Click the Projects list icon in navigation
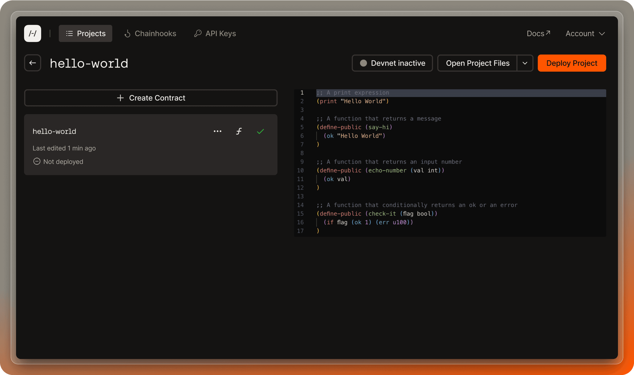 (x=69, y=33)
